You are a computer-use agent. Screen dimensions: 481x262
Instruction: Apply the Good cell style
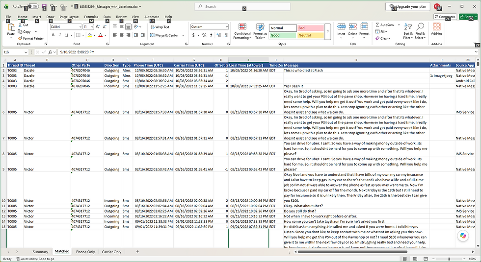(x=283, y=35)
